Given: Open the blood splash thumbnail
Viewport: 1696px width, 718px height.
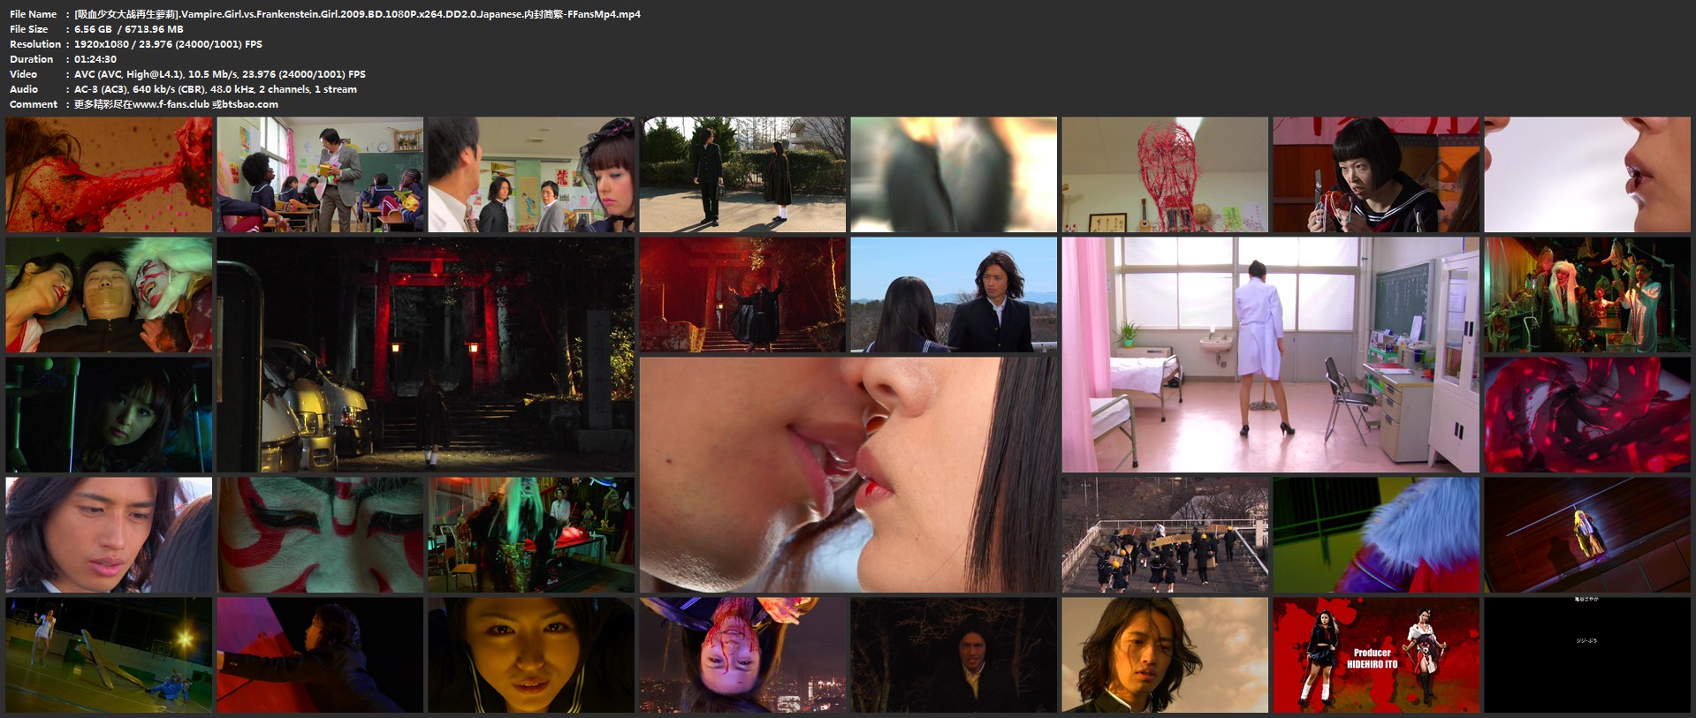Looking at the screenshot, I should (109, 175).
